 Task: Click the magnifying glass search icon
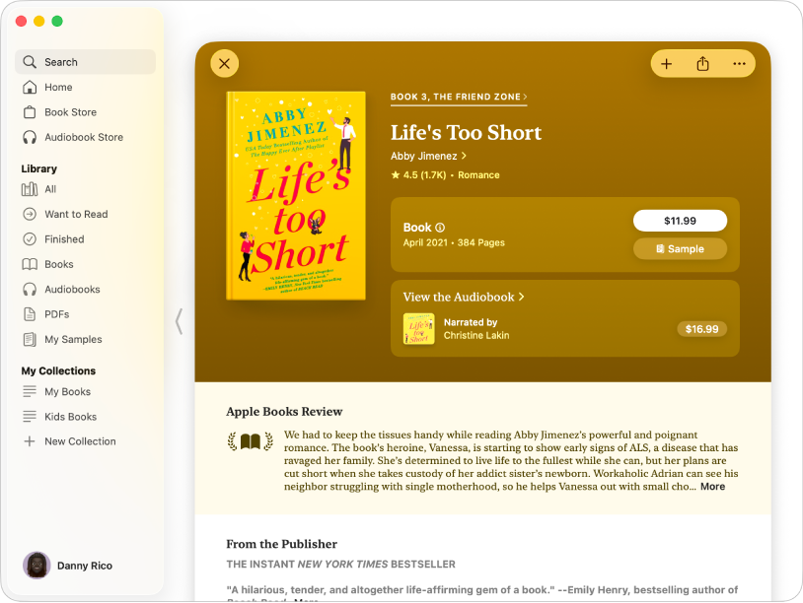tap(30, 62)
